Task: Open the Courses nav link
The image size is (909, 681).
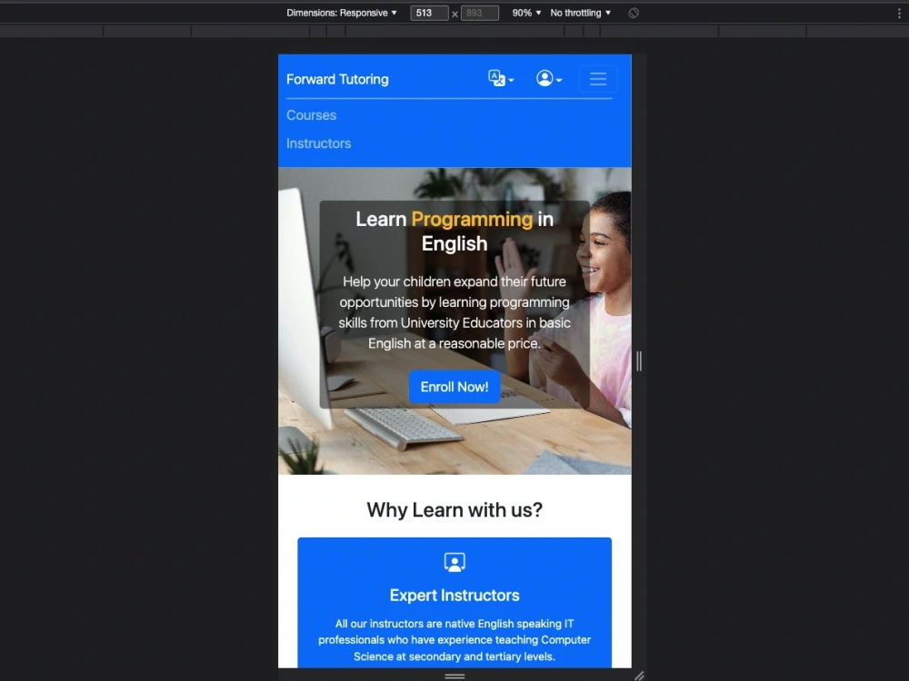Action: (x=311, y=115)
